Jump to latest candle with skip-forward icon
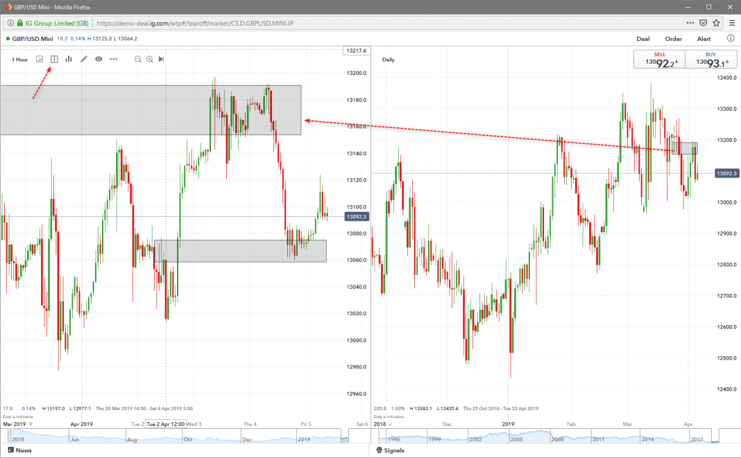The height and width of the screenshot is (458, 741). click(x=161, y=60)
